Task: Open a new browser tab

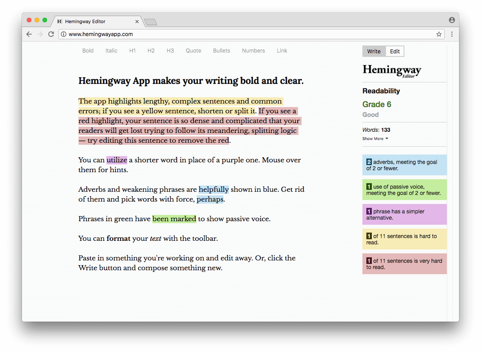Action: (x=151, y=22)
